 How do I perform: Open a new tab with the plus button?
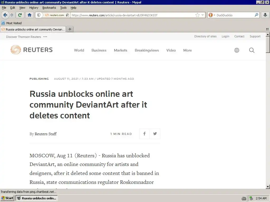click(70, 29)
